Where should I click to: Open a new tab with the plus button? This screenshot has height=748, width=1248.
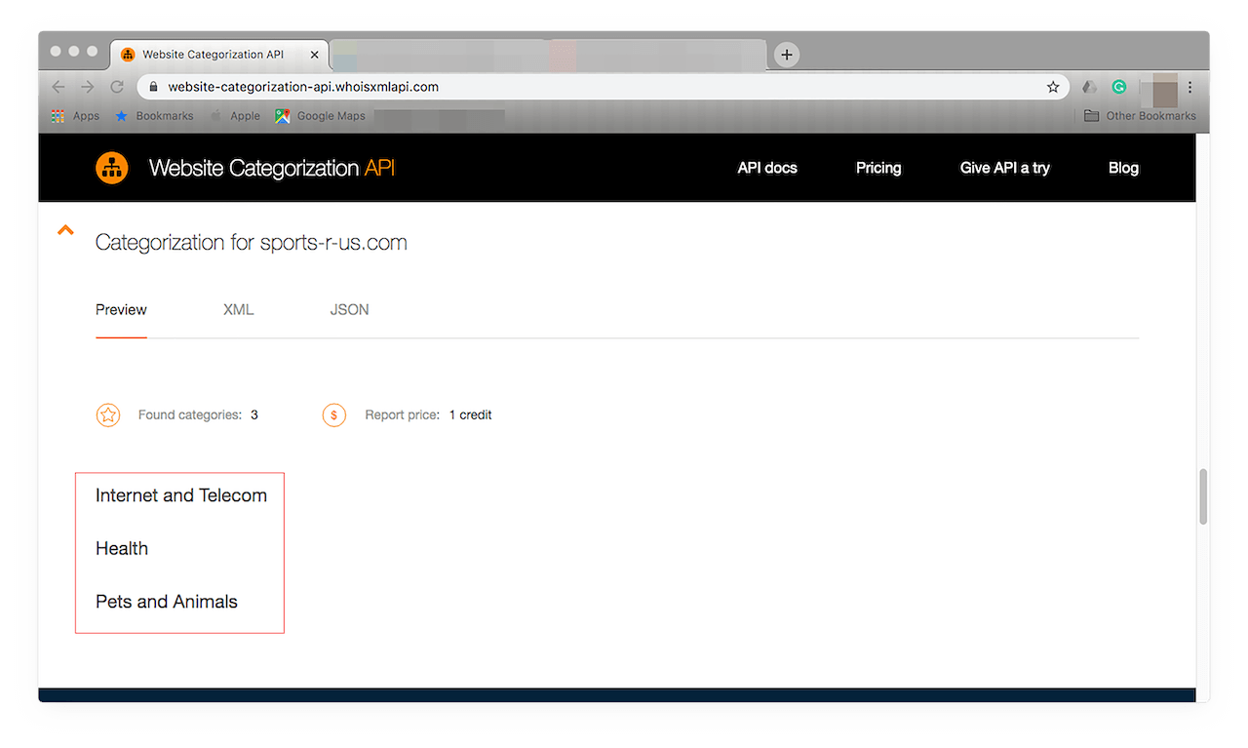787,55
